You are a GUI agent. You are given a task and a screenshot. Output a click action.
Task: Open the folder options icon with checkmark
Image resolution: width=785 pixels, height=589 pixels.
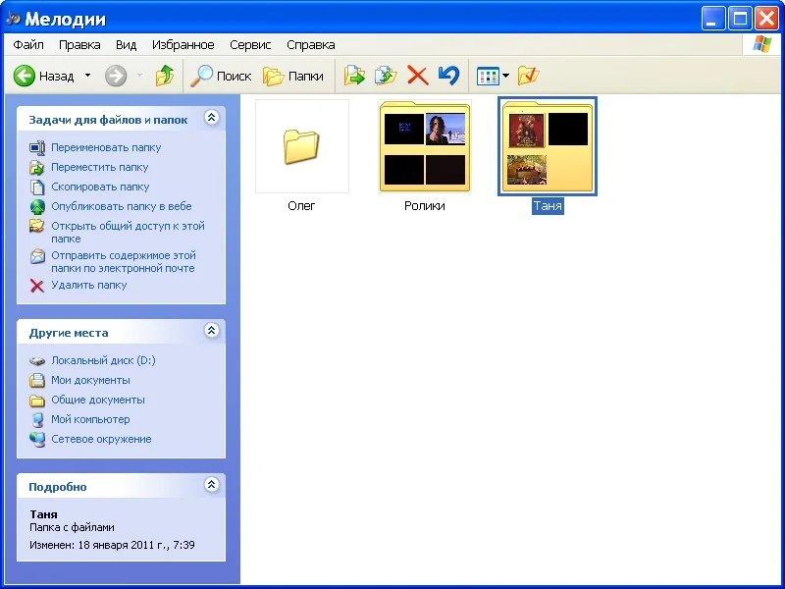coord(528,76)
